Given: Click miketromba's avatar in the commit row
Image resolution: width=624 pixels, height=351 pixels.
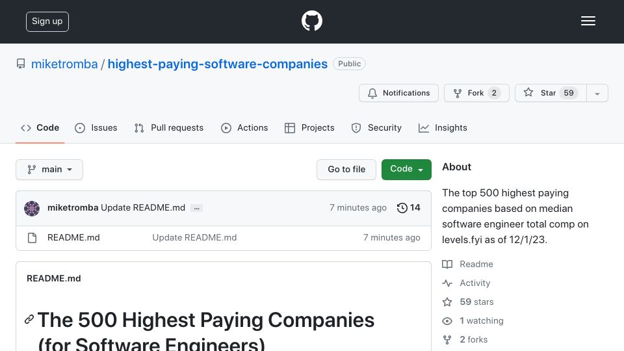Looking at the screenshot, I should 32,208.
